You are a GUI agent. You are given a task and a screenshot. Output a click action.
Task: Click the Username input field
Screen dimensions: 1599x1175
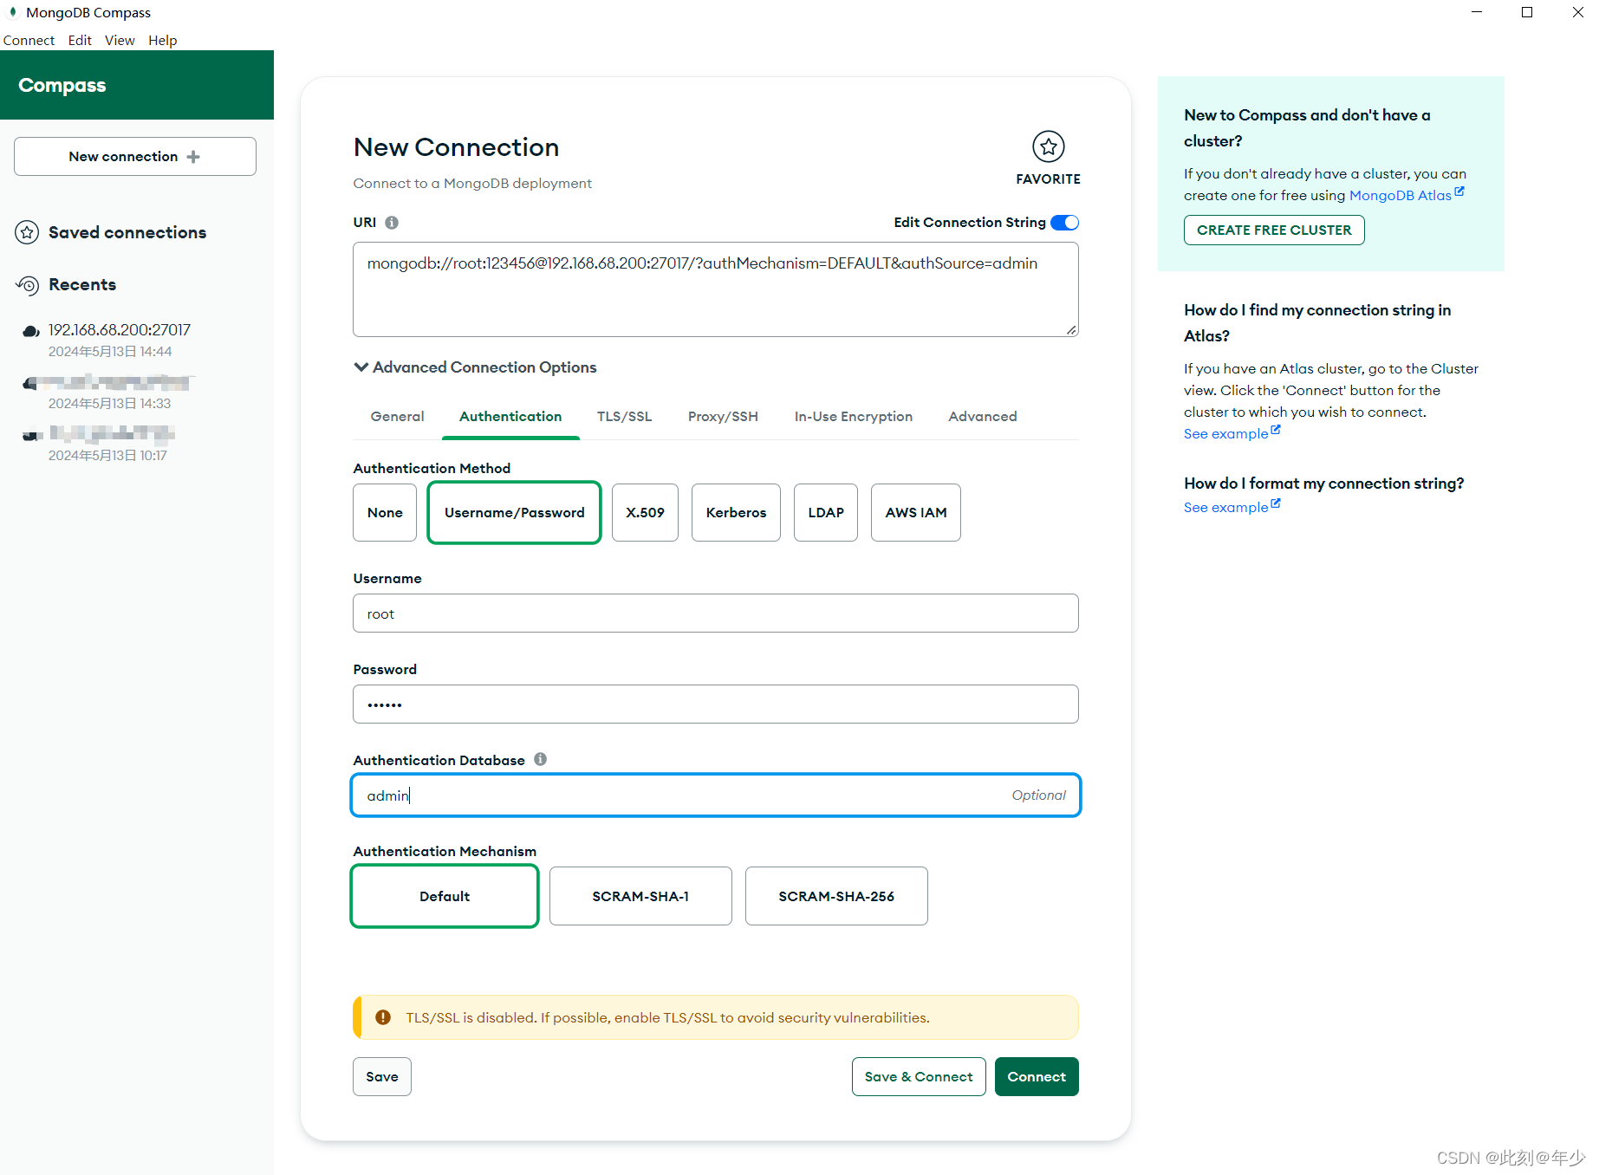716,613
